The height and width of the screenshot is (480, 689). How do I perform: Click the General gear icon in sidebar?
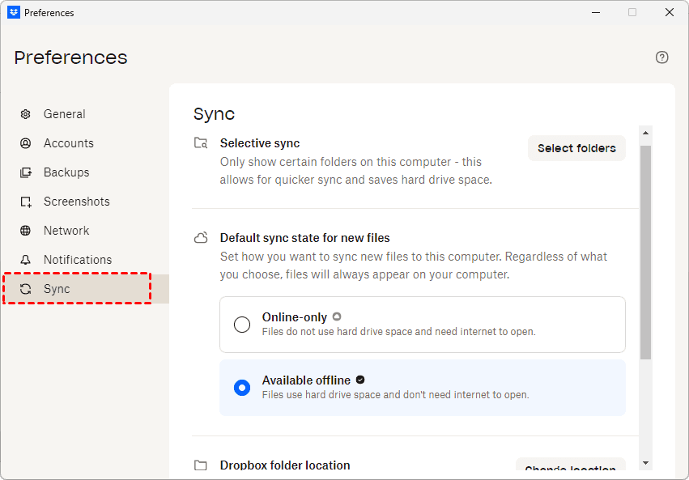click(x=26, y=114)
